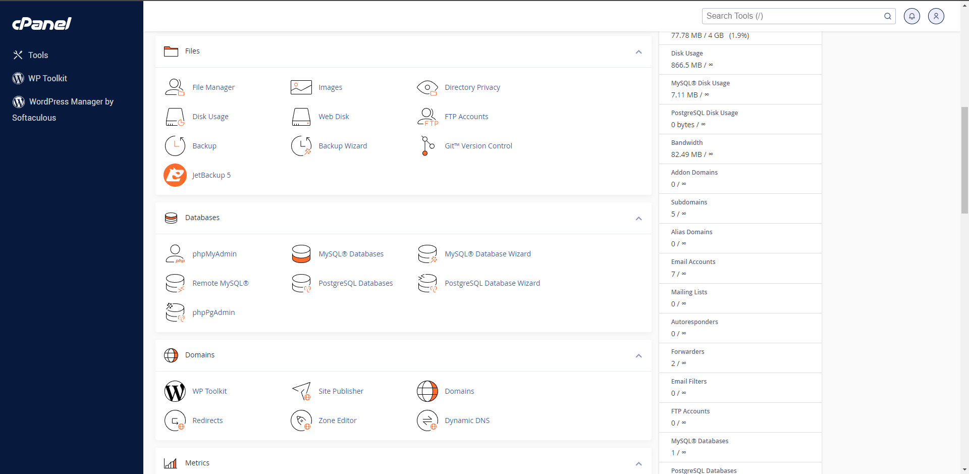Open the notifications bell icon
Viewport: 969px width, 474px height.
[x=911, y=16]
